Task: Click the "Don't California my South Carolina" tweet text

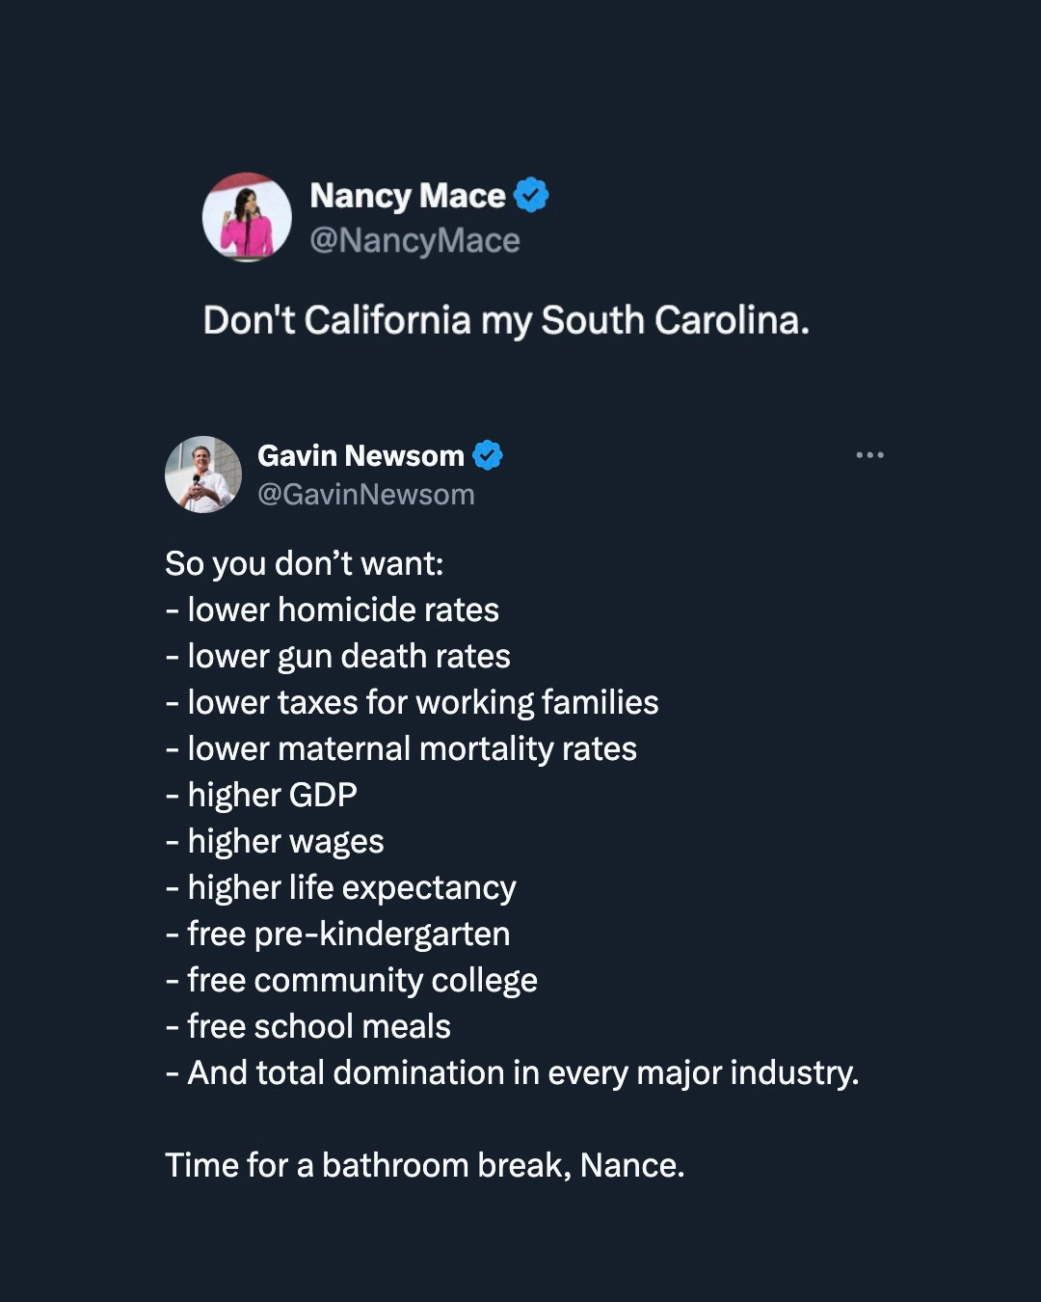Action: coord(506,320)
